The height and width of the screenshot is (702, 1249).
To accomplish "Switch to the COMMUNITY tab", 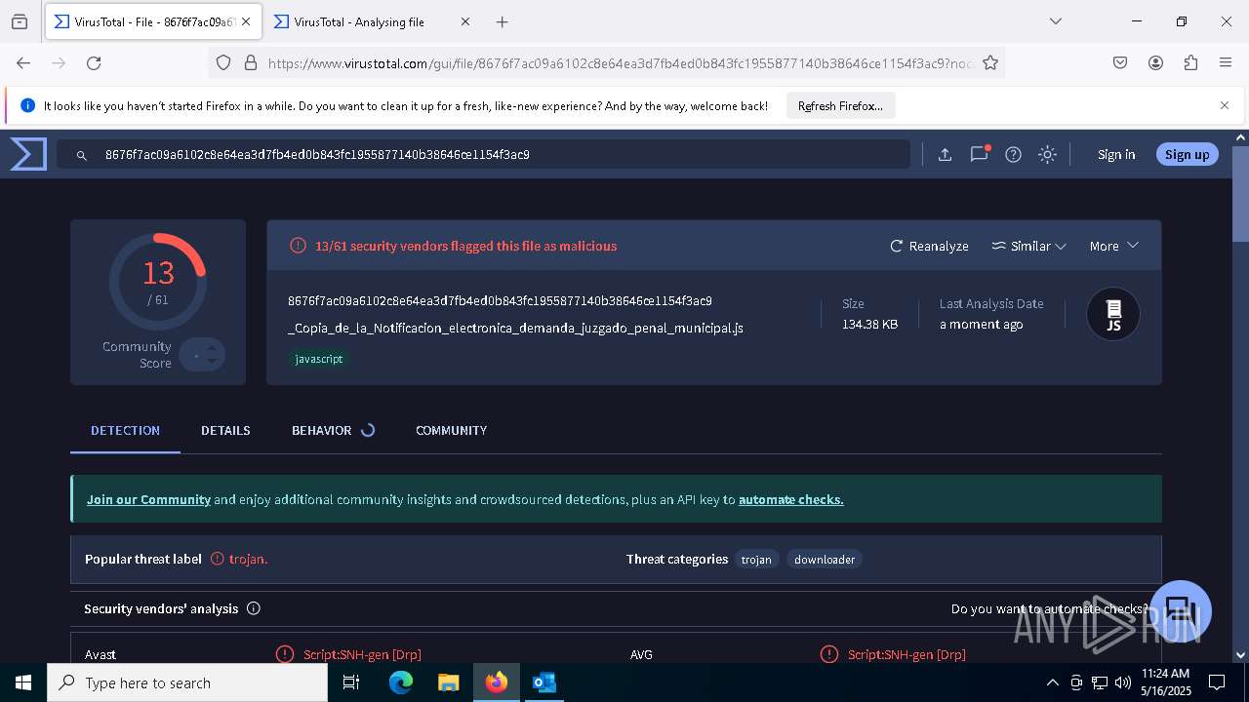I will click(x=451, y=430).
